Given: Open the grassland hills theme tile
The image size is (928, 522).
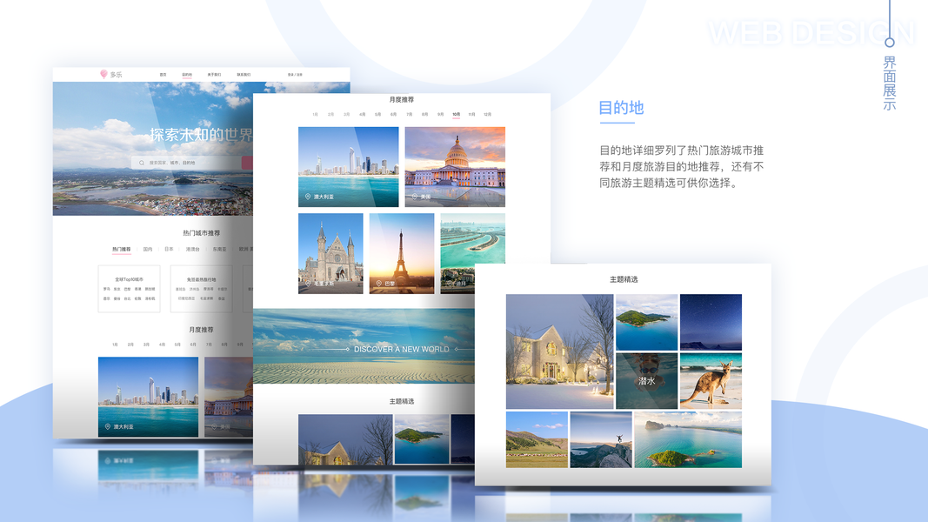Looking at the screenshot, I should 537,439.
